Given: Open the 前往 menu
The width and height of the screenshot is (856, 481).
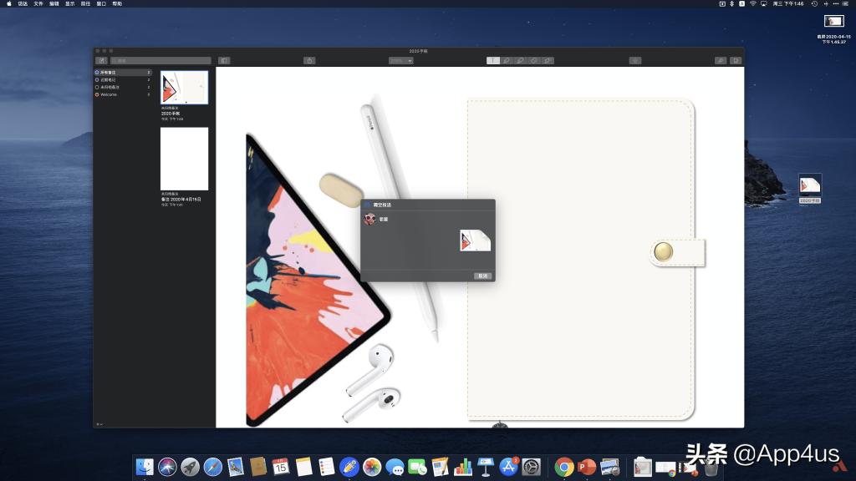Looking at the screenshot, I should click(86, 4).
